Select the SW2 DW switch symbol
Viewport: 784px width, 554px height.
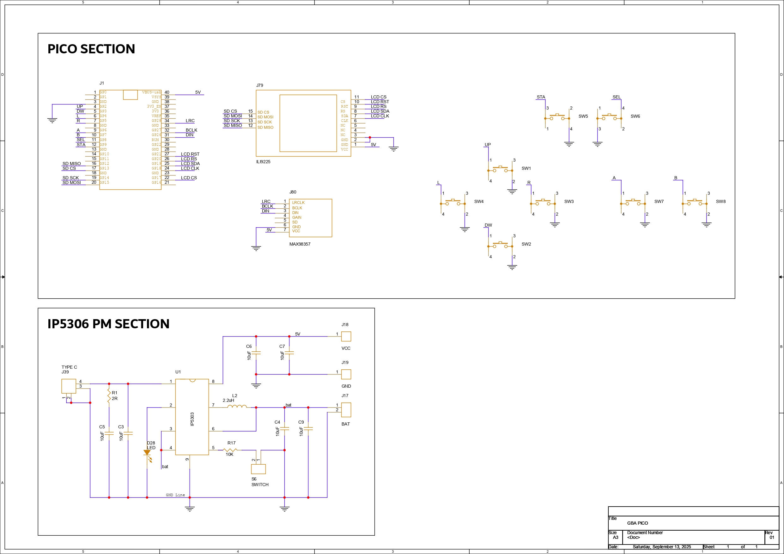tap(500, 245)
